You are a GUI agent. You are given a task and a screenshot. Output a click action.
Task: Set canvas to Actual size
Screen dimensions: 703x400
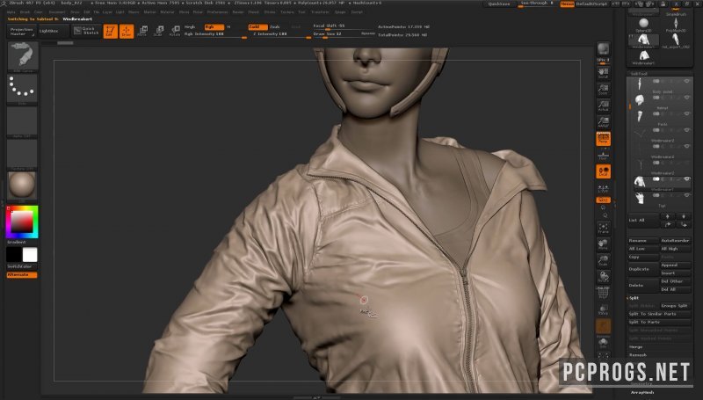[x=603, y=105]
